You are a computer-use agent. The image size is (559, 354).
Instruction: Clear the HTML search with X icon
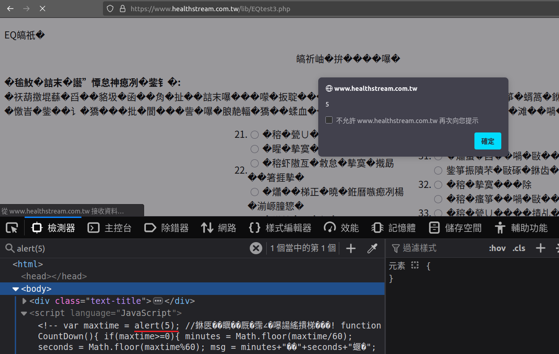coord(256,248)
